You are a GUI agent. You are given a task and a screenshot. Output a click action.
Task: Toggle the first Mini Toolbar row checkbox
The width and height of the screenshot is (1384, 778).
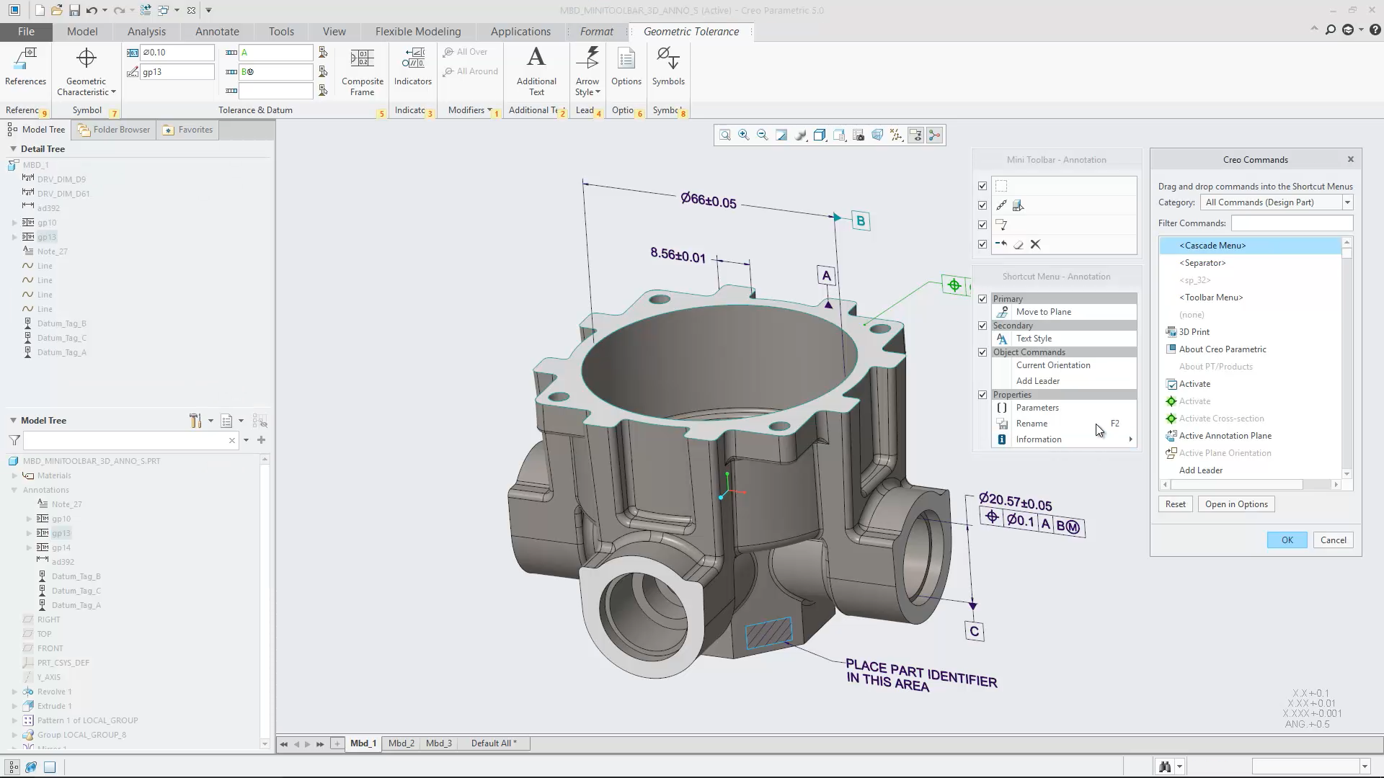[982, 186]
